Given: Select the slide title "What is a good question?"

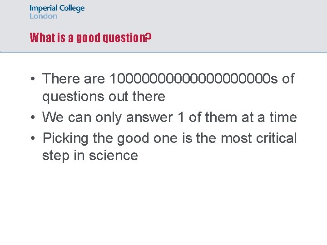Looking at the screenshot, I should [90, 38].
